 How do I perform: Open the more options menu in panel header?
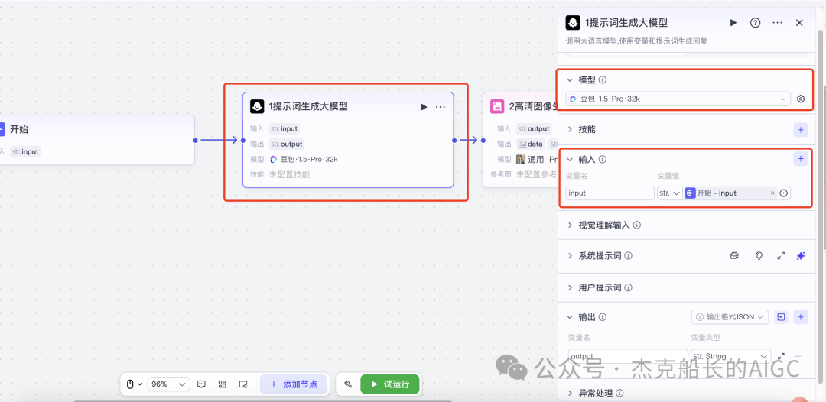click(x=777, y=23)
